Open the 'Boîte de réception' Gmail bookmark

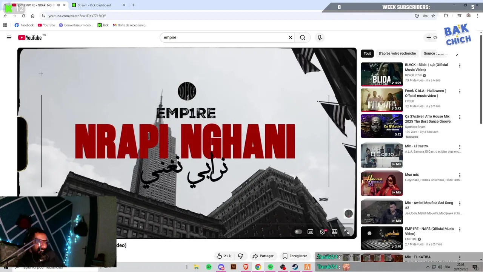coord(129,25)
